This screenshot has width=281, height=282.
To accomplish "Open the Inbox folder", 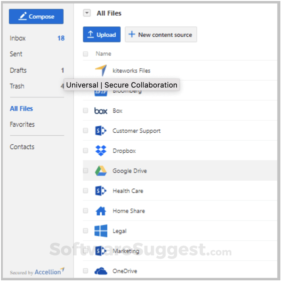I will tap(18, 38).
